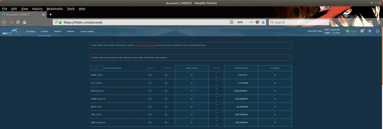Show site information for hitbtc.com
Viewport: 383px width, 129px height.
56,22
